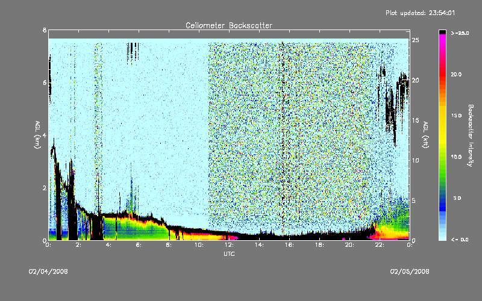Click the "Ceilometer Backscatter" plot title
This screenshot has width=482, height=301.
[x=229, y=25]
